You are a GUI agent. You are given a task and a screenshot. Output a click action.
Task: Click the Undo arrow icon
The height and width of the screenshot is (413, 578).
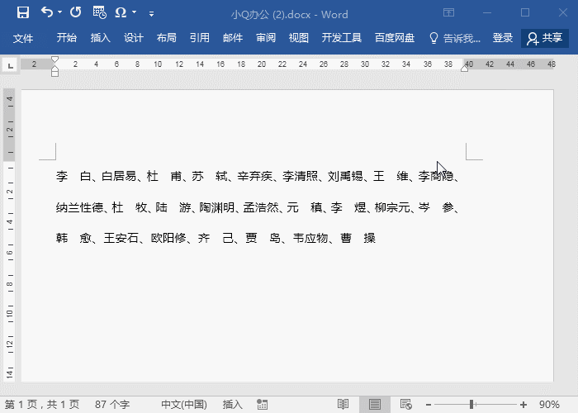47,12
